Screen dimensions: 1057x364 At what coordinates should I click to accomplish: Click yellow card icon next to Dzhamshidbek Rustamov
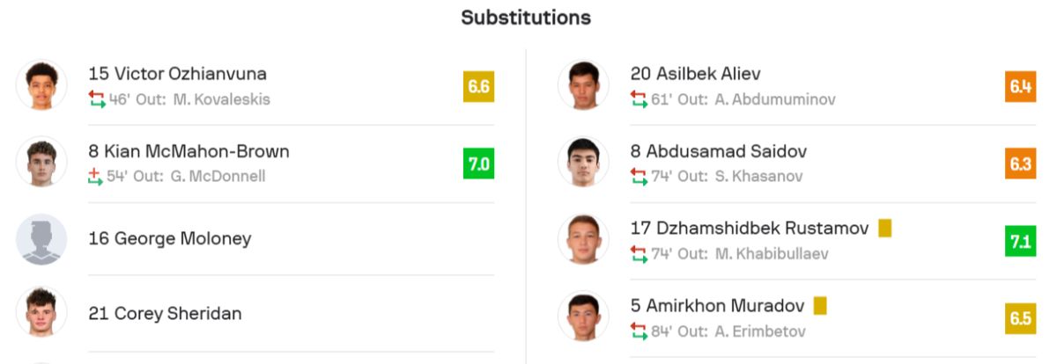pos(884,229)
